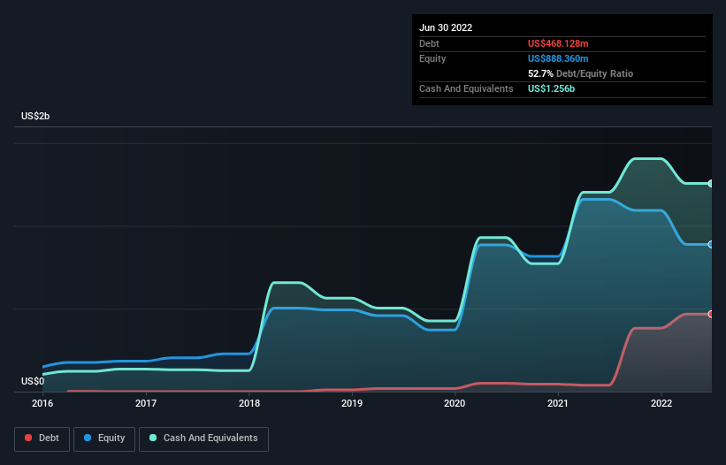Click the 2018 x-axis label

tap(249, 403)
